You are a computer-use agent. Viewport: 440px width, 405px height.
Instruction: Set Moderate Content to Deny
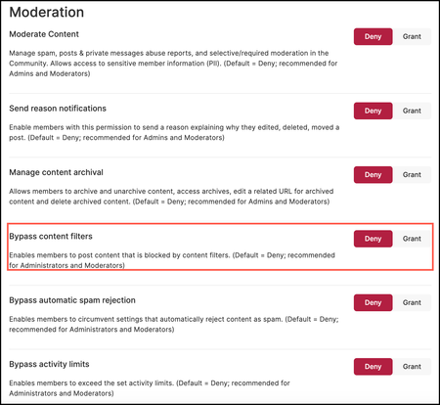[x=373, y=36]
